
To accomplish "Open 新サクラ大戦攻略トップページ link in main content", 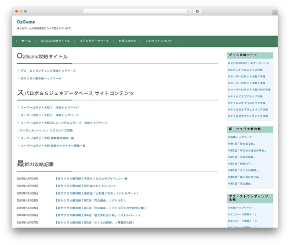I will tap(41, 78).
